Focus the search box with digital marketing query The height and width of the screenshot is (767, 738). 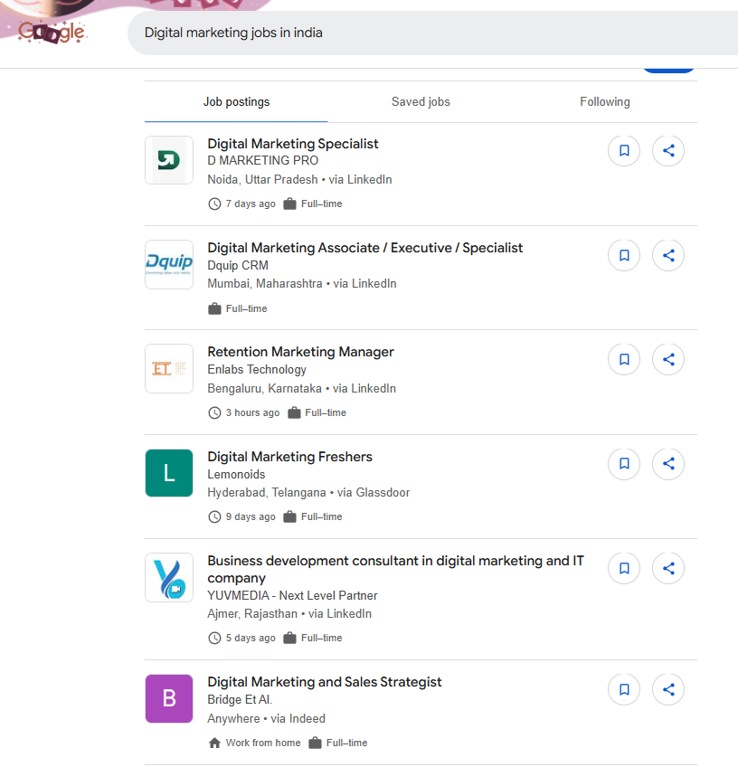433,33
